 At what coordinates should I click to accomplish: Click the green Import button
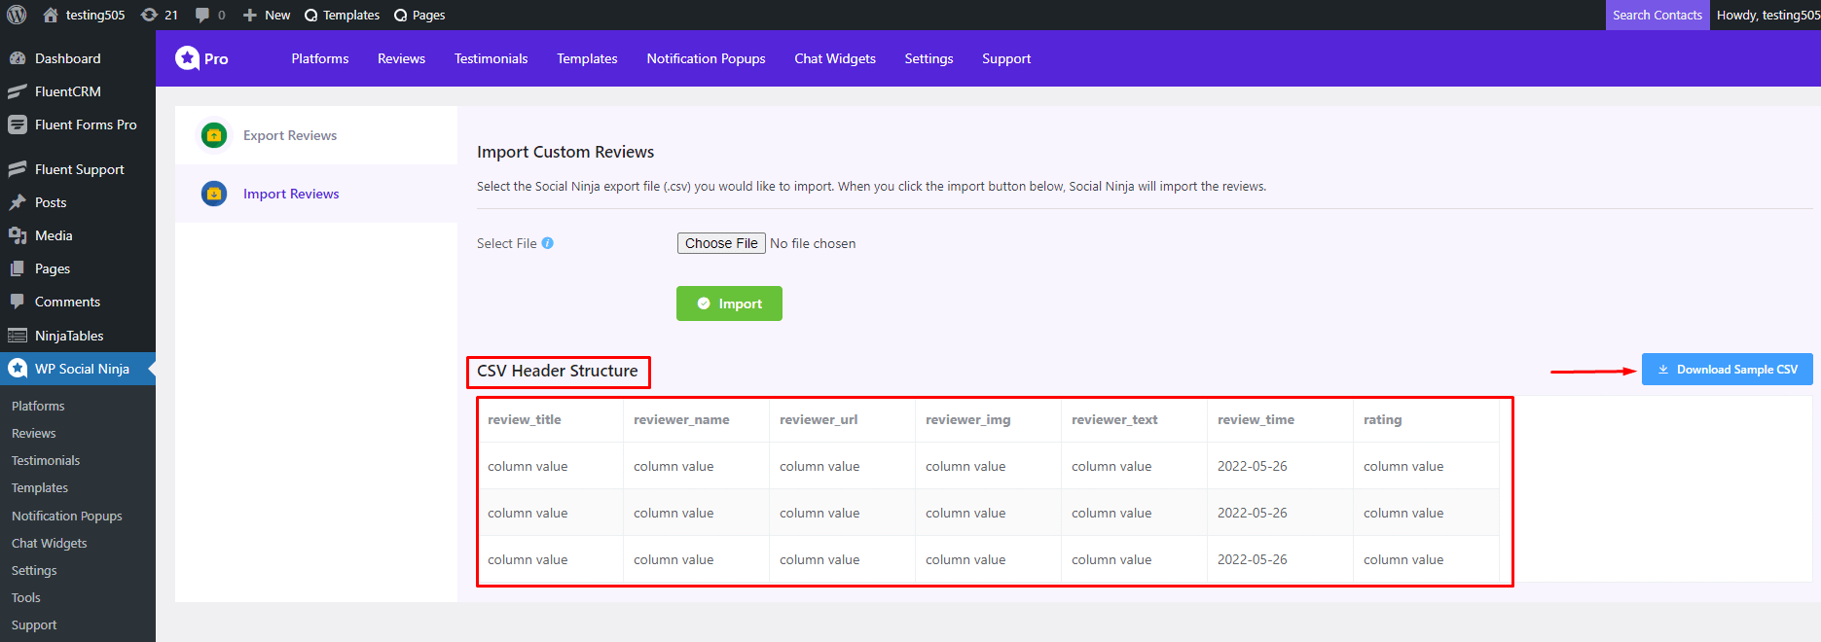[x=729, y=303]
